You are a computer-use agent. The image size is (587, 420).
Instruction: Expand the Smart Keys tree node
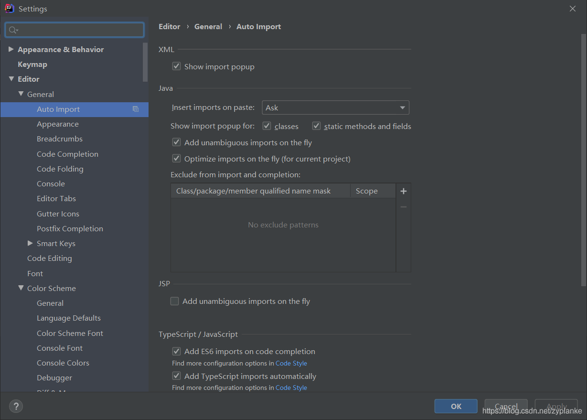coord(30,243)
